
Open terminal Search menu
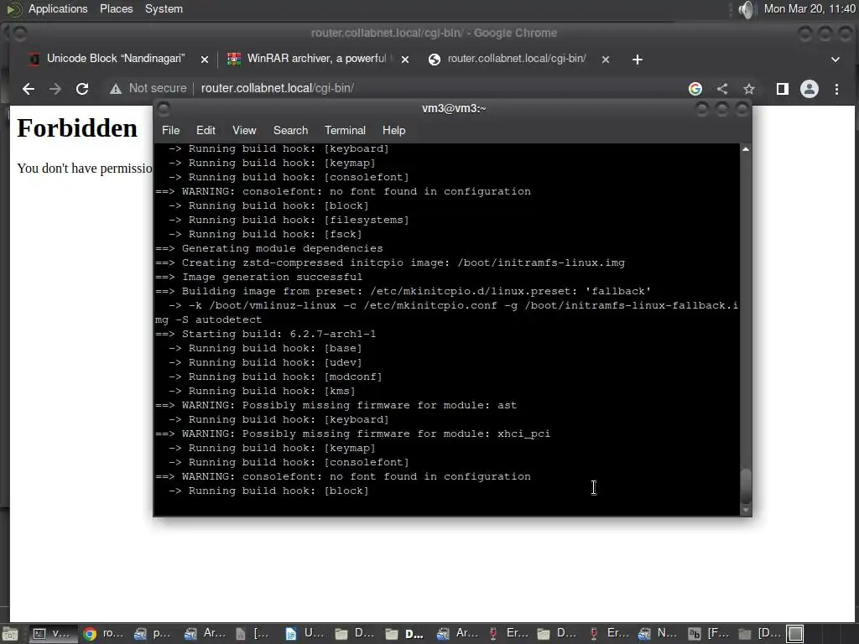click(x=290, y=130)
